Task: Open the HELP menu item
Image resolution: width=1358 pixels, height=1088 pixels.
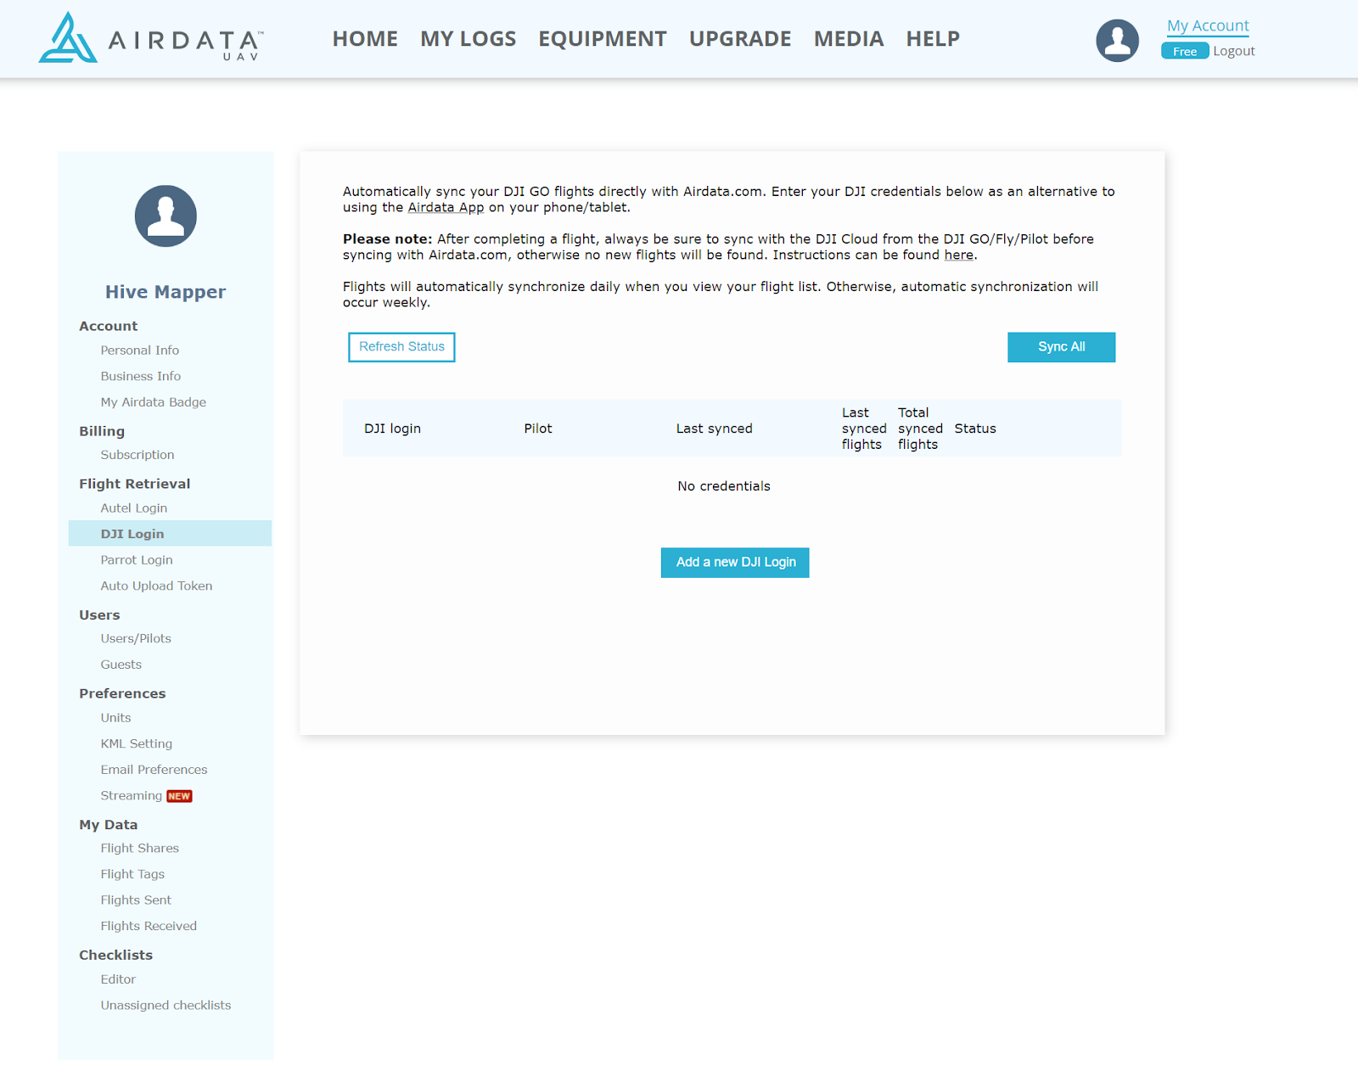Action: click(x=933, y=39)
